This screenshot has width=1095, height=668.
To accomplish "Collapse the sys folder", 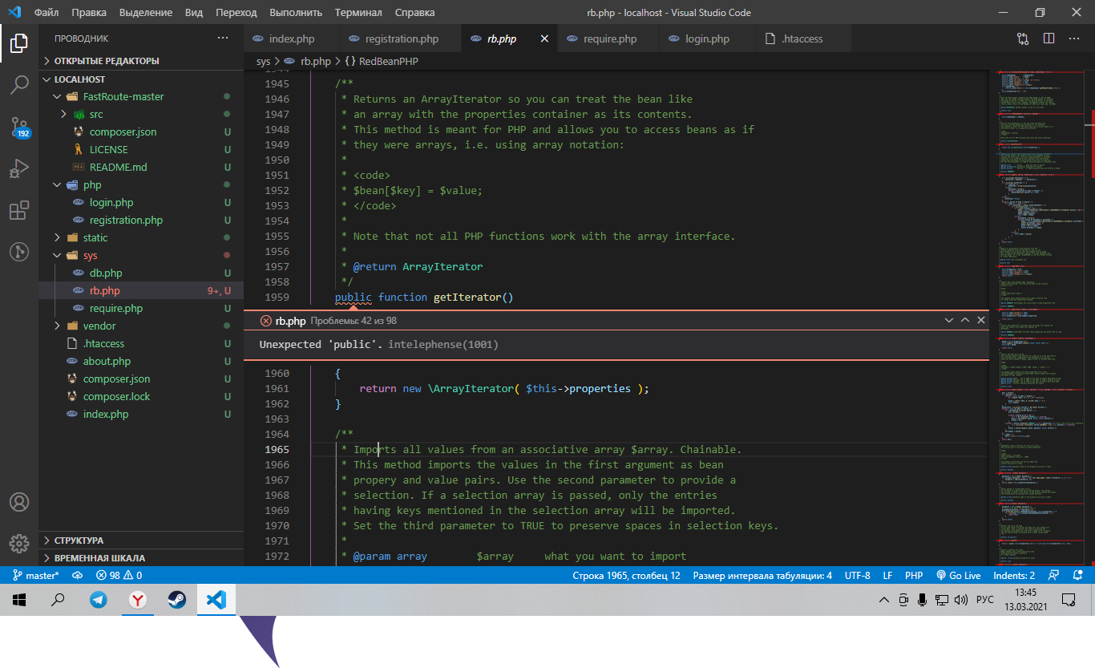I will 90,255.
